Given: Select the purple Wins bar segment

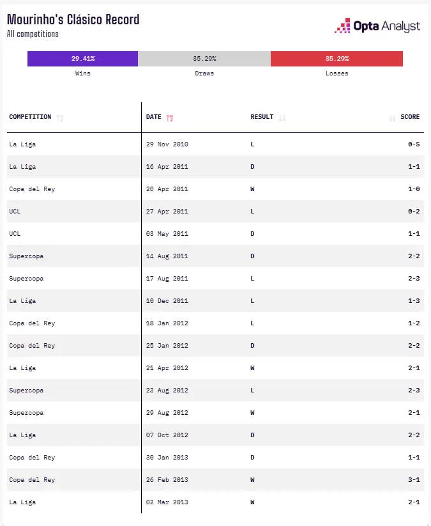Looking at the screenshot, I should [82, 59].
